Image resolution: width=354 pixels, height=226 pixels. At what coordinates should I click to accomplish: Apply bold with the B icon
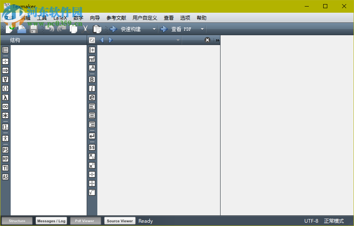tap(92, 79)
